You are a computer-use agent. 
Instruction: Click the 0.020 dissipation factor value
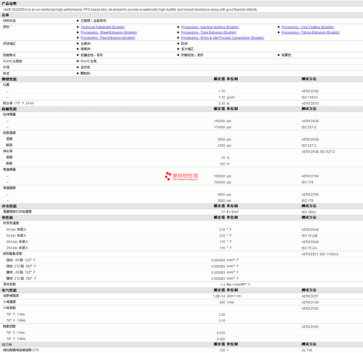coord(221,339)
